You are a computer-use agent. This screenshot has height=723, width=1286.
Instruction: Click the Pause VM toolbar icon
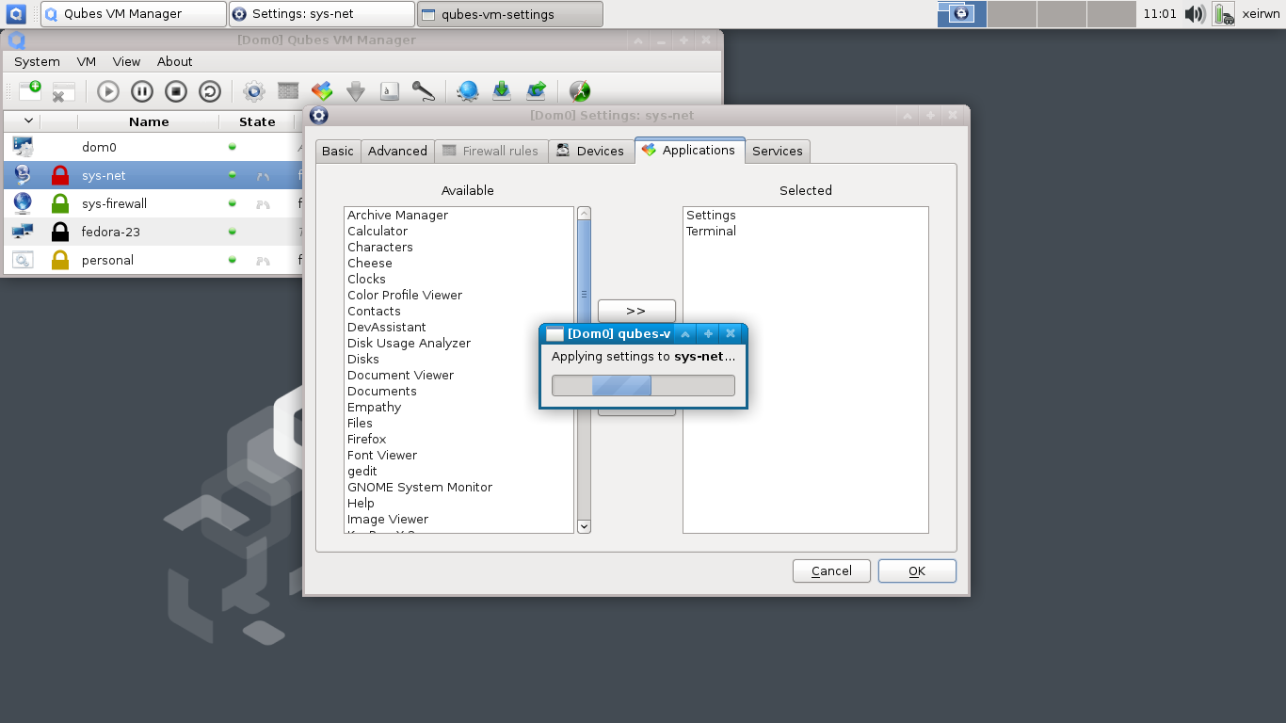pos(142,91)
